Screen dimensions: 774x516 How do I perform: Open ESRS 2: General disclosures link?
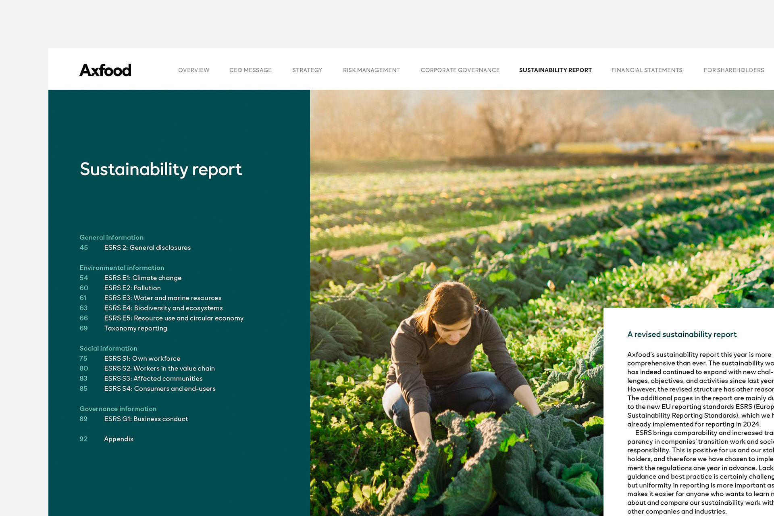click(x=147, y=248)
